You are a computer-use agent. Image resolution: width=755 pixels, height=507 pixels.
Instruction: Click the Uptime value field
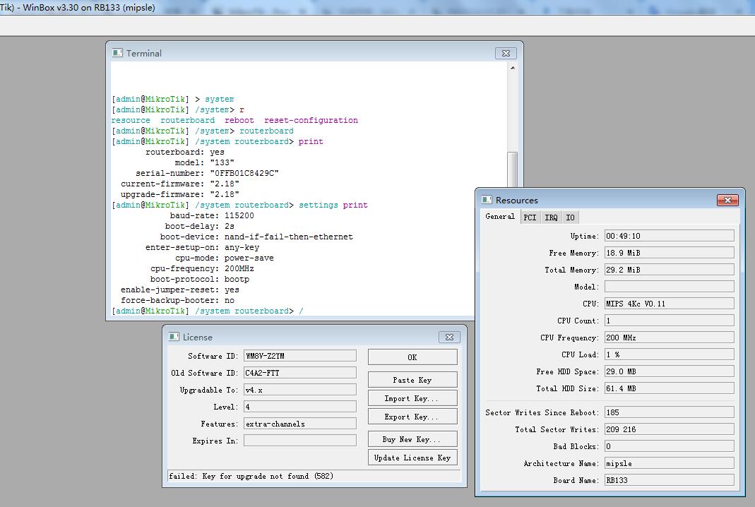pyautogui.click(x=669, y=236)
